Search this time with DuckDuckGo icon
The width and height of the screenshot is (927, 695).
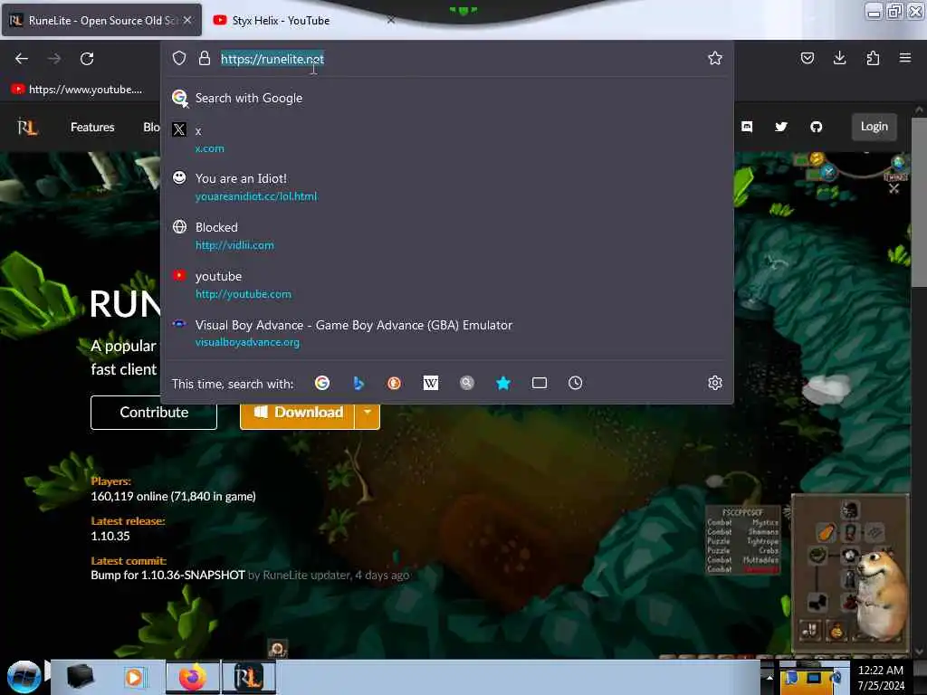[x=394, y=383]
